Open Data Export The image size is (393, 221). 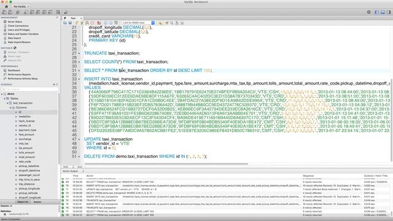(14, 38)
